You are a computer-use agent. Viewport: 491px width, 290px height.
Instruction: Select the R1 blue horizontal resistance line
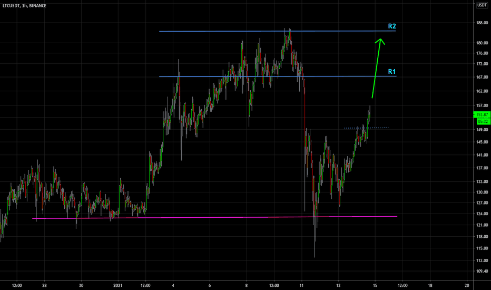point(278,76)
